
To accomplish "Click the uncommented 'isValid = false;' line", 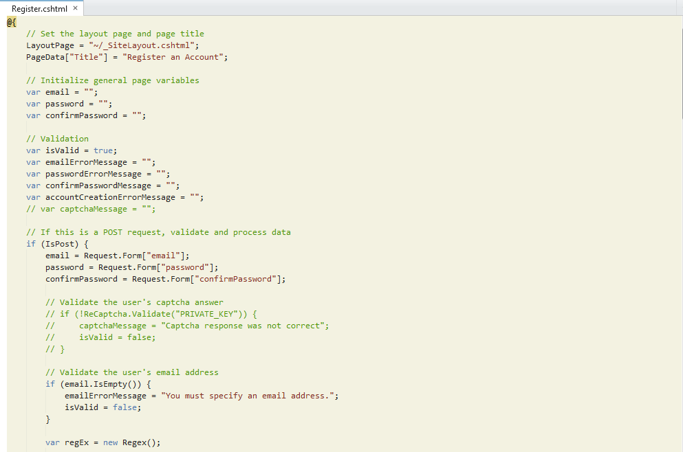I will (102, 407).
